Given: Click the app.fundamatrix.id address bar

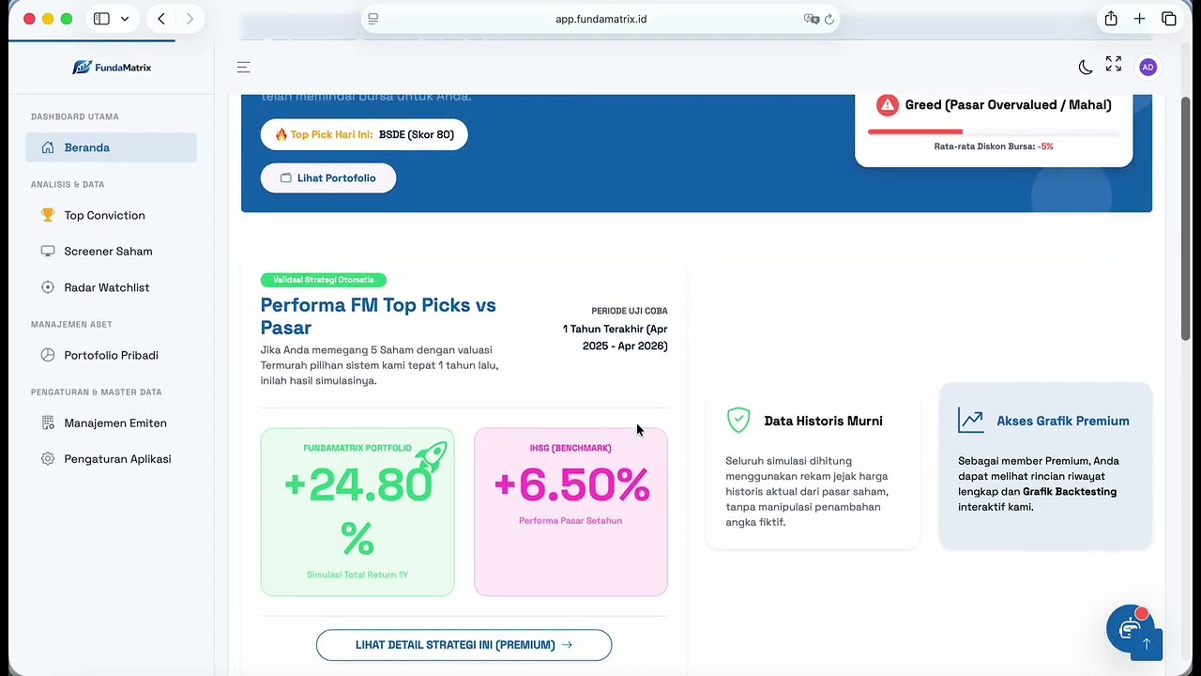Looking at the screenshot, I should (600, 19).
